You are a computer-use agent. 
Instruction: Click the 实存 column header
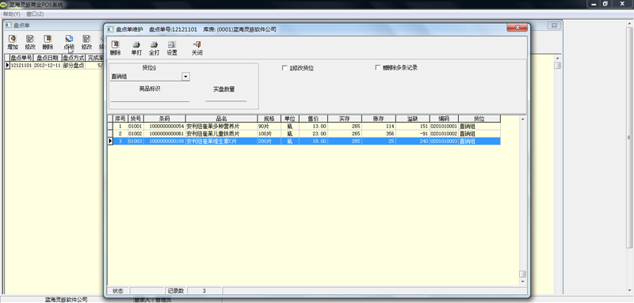345,119
